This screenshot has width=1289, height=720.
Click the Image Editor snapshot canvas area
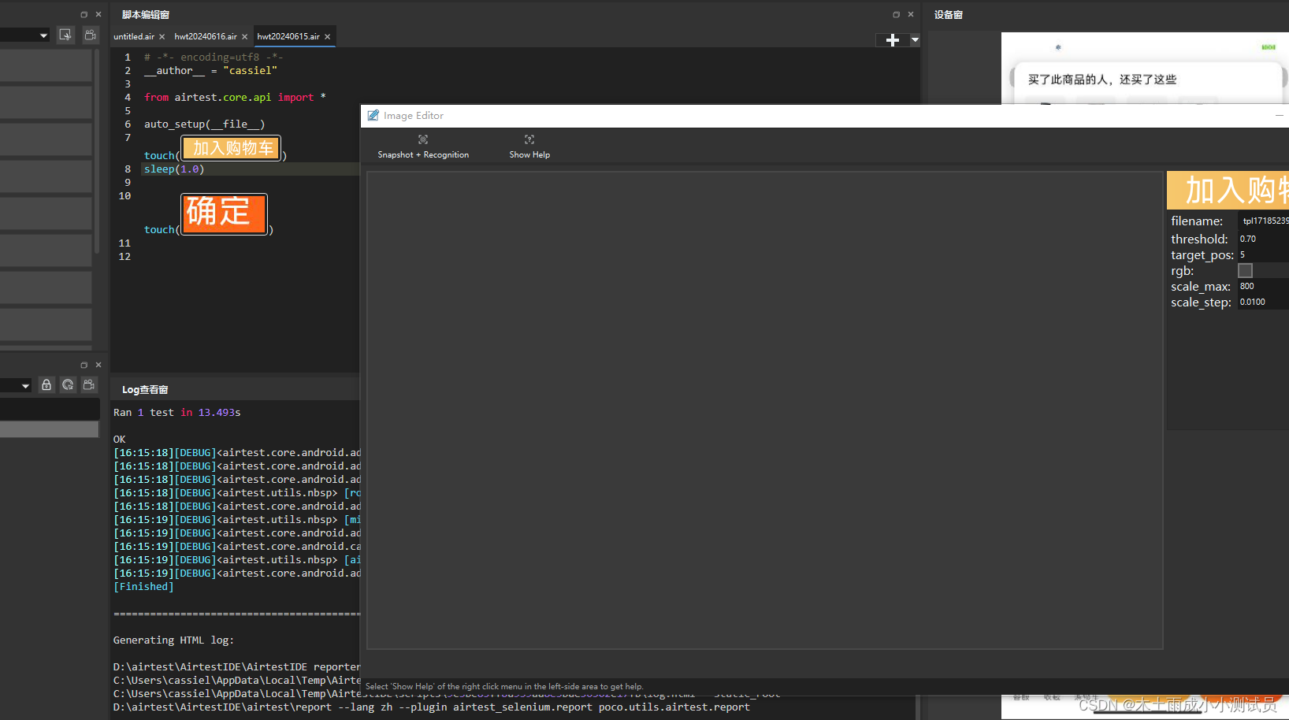click(x=764, y=410)
